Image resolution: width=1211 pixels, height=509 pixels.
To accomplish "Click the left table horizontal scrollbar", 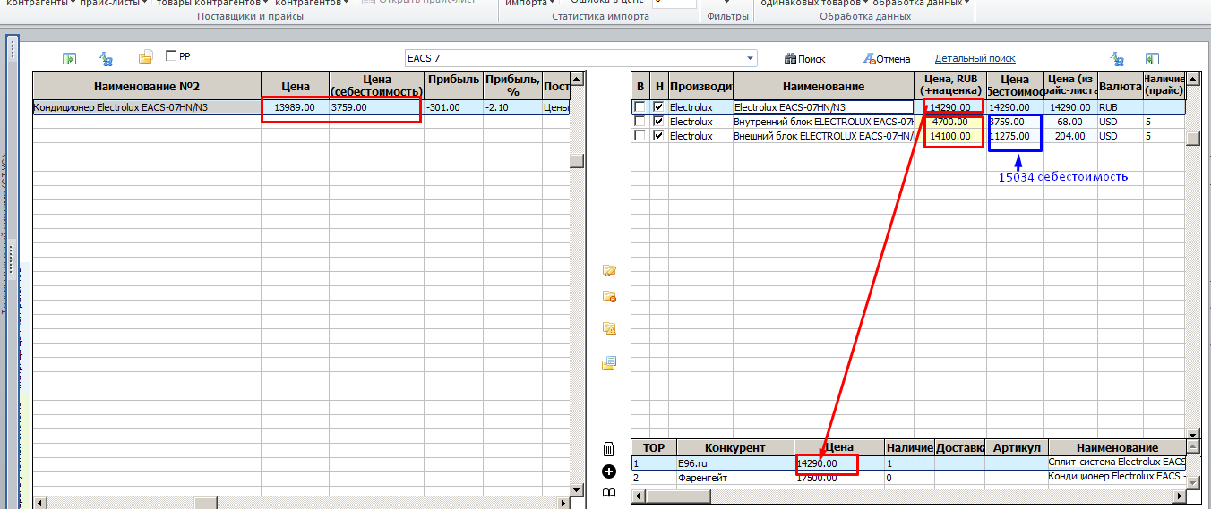I will coord(301,502).
